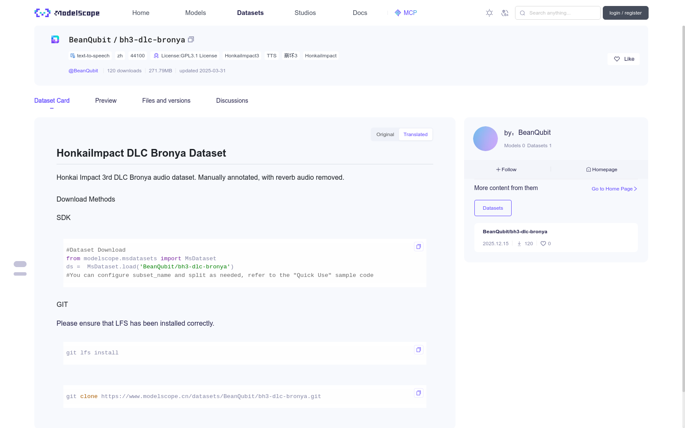Viewport: 685px width, 428px height.
Task: Click the download count icon on card
Action: click(x=519, y=244)
